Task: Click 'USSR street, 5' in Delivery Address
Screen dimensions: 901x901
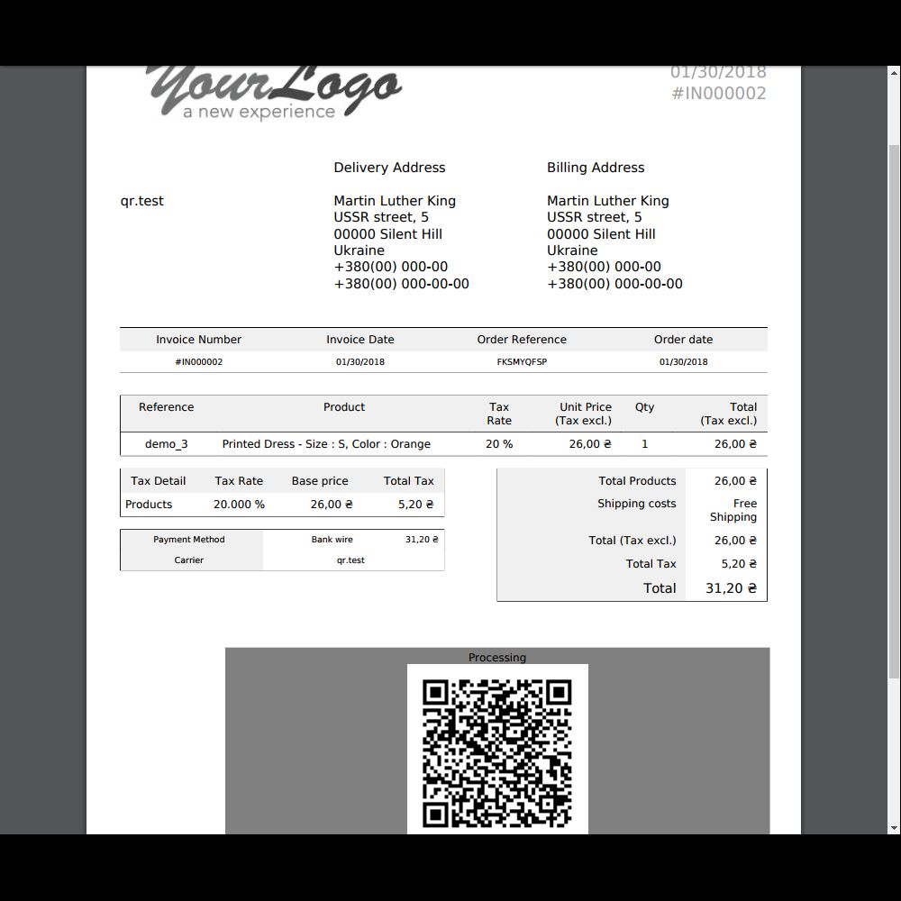Action: (x=381, y=217)
